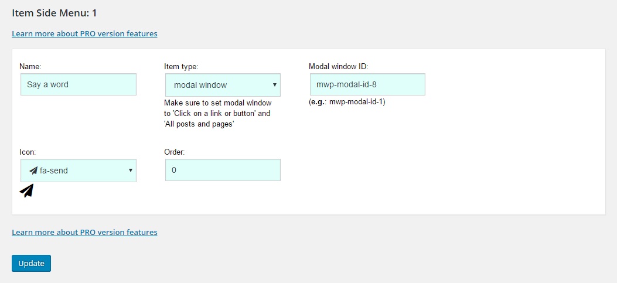Click the 'Item type:' label

point(181,66)
